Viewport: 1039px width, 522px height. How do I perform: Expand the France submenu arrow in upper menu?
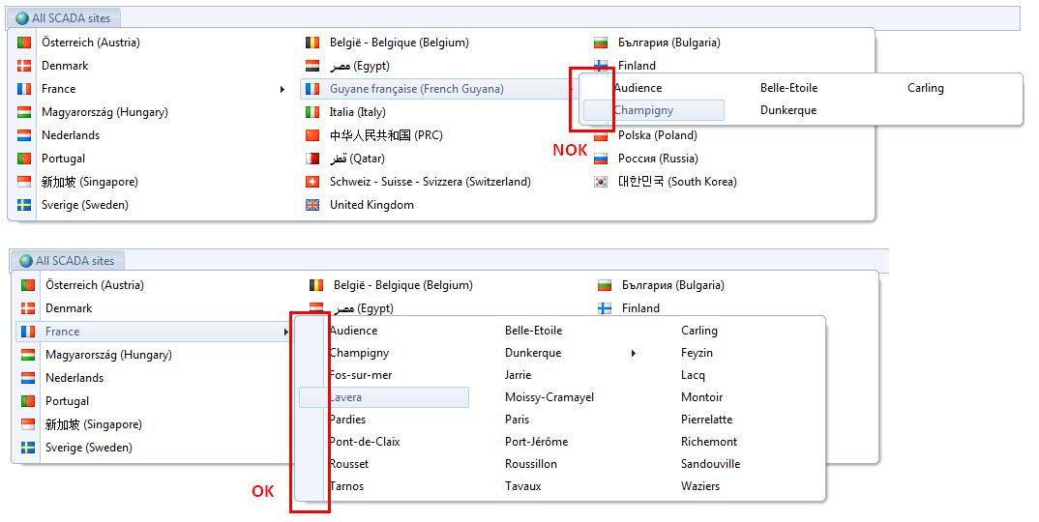(x=282, y=90)
